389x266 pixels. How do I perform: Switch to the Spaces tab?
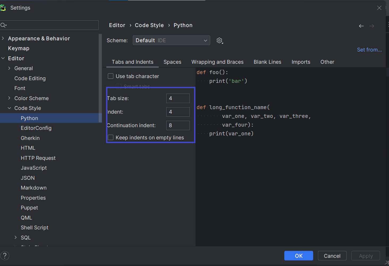172,62
